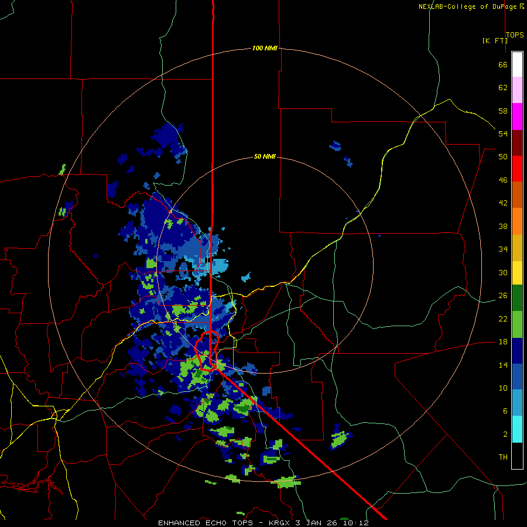Screen dimensions: 527x527
Task: Click the K FT units label
Action: (495, 40)
